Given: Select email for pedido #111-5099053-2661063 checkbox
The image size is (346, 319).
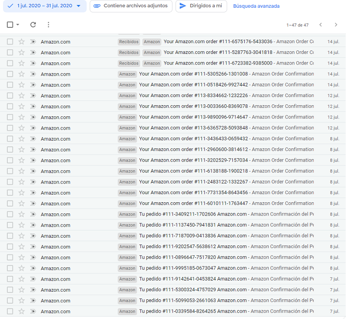Looking at the screenshot, I should click(x=10, y=301).
